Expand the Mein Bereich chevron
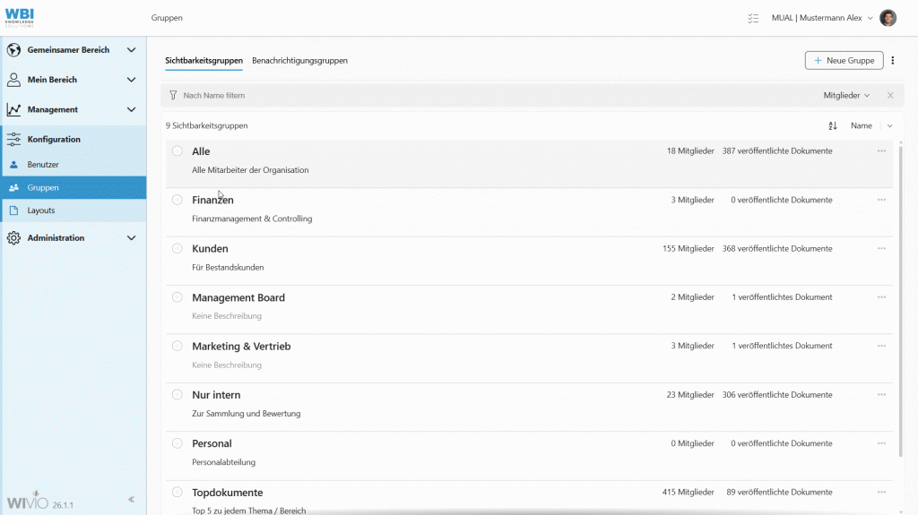 click(x=131, y=80)
